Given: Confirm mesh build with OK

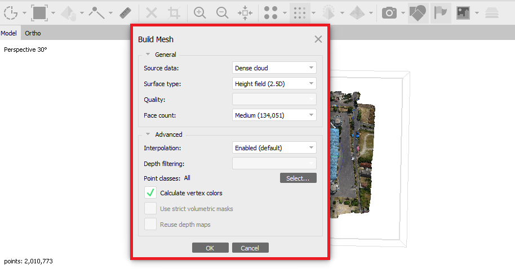Looking at the screenshot, I should tap(210, 248).
